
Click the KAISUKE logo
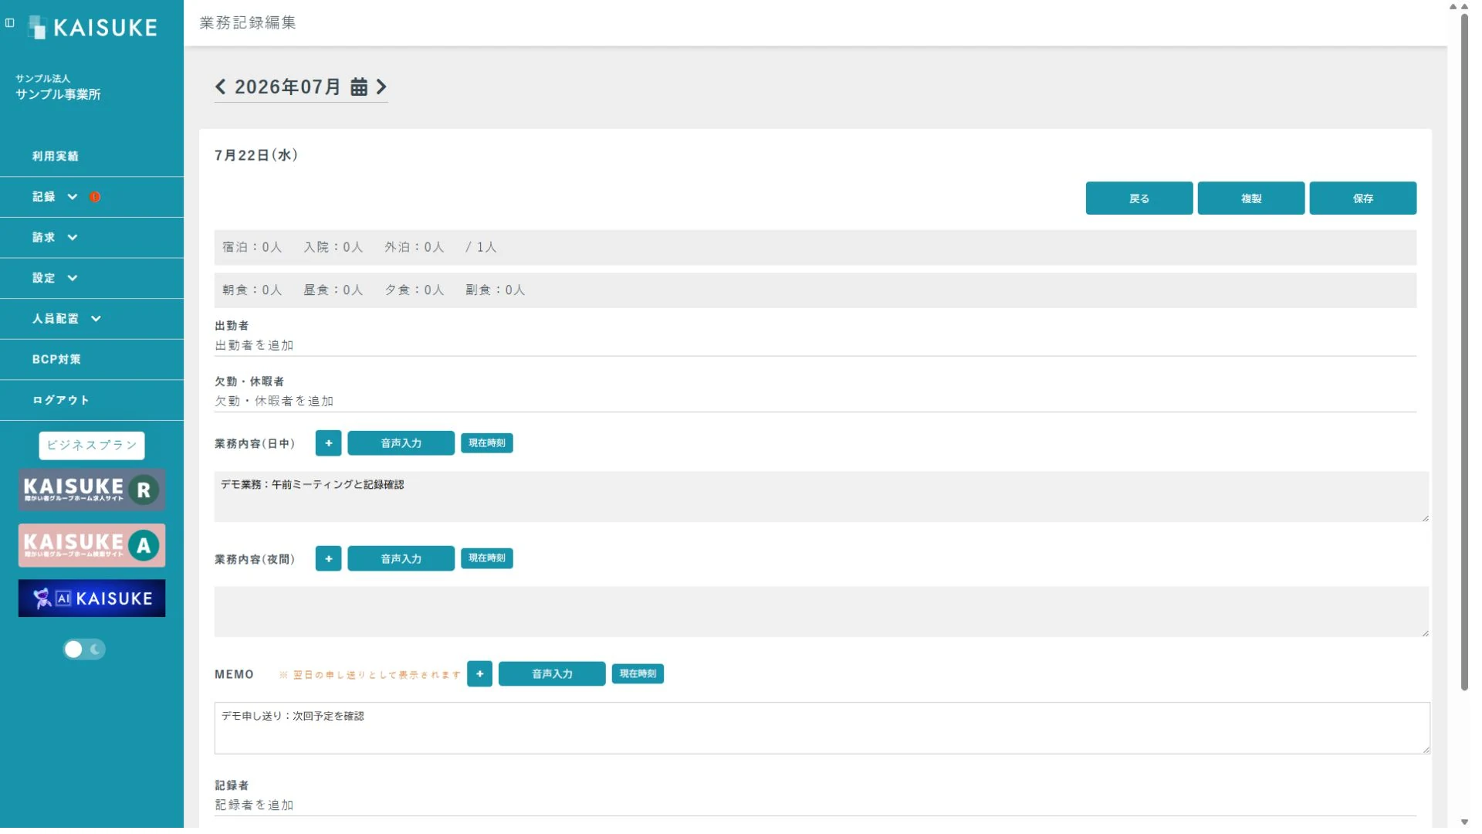[x=93, y=27]
